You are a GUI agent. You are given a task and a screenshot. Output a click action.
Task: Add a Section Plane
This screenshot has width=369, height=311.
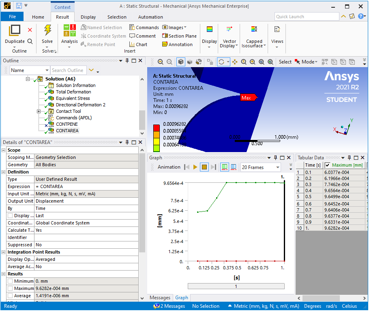coord(179,36)
